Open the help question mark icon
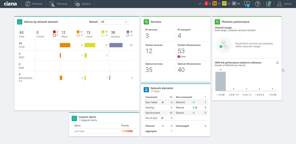The height and width of the screenshot is (144, 296). point(258,4)
